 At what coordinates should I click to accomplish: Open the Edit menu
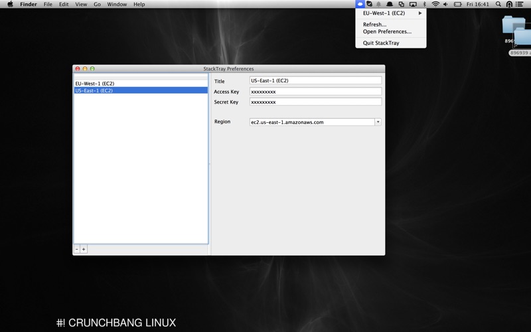click(64, 4)
